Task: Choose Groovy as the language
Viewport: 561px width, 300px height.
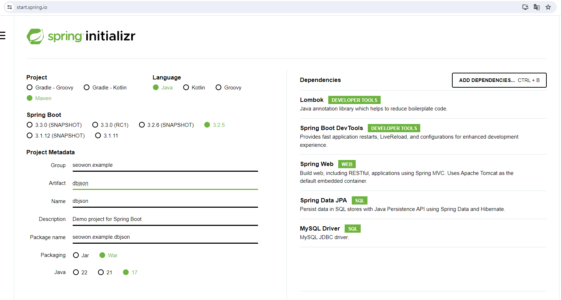Action: [x=218, y=88]
